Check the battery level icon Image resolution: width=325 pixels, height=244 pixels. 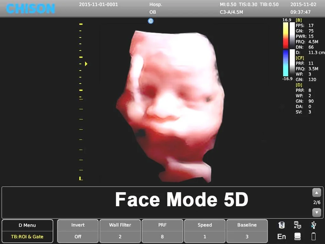tap(314, 236)
